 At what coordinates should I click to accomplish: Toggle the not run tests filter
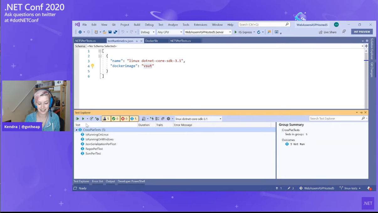click(x=134, y=119)
